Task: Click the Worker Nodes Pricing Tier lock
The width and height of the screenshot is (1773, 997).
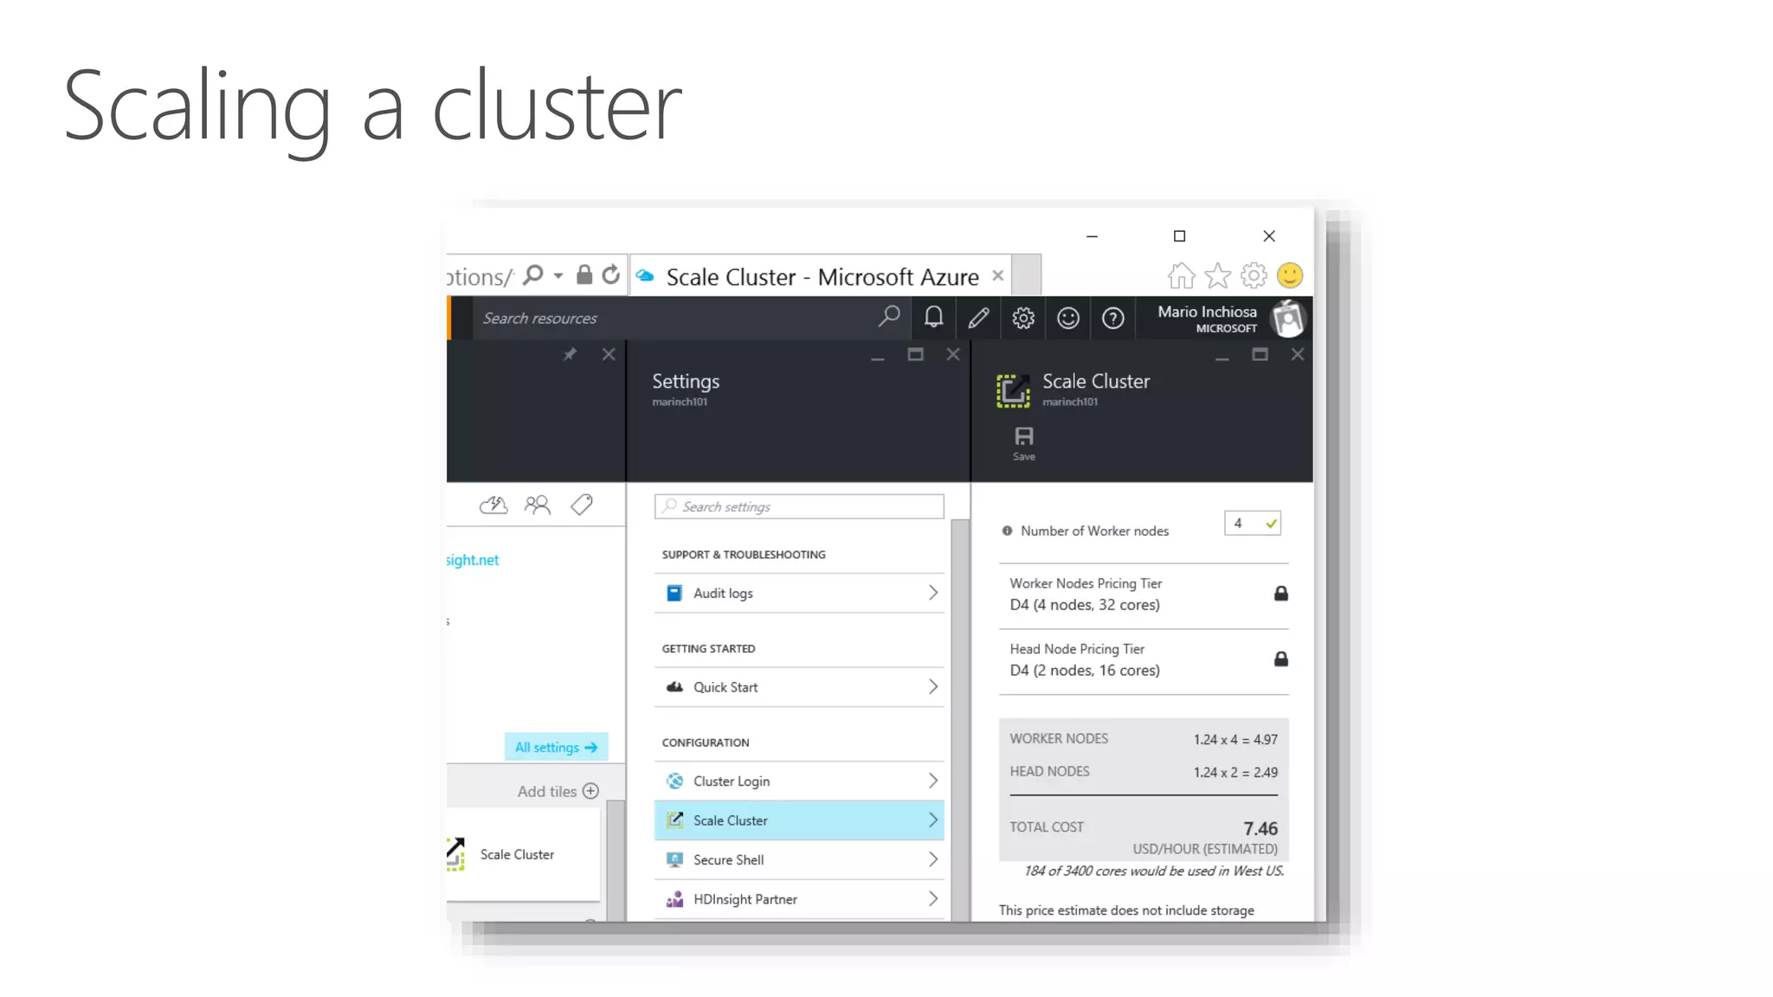Action: coord(1280,594)
